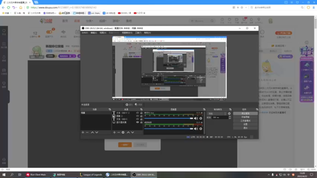Open OBS 场景集合(S) Scene Collection menu
Image resolution: width=317 pixels, height=178 pixels.
point(127,33)
